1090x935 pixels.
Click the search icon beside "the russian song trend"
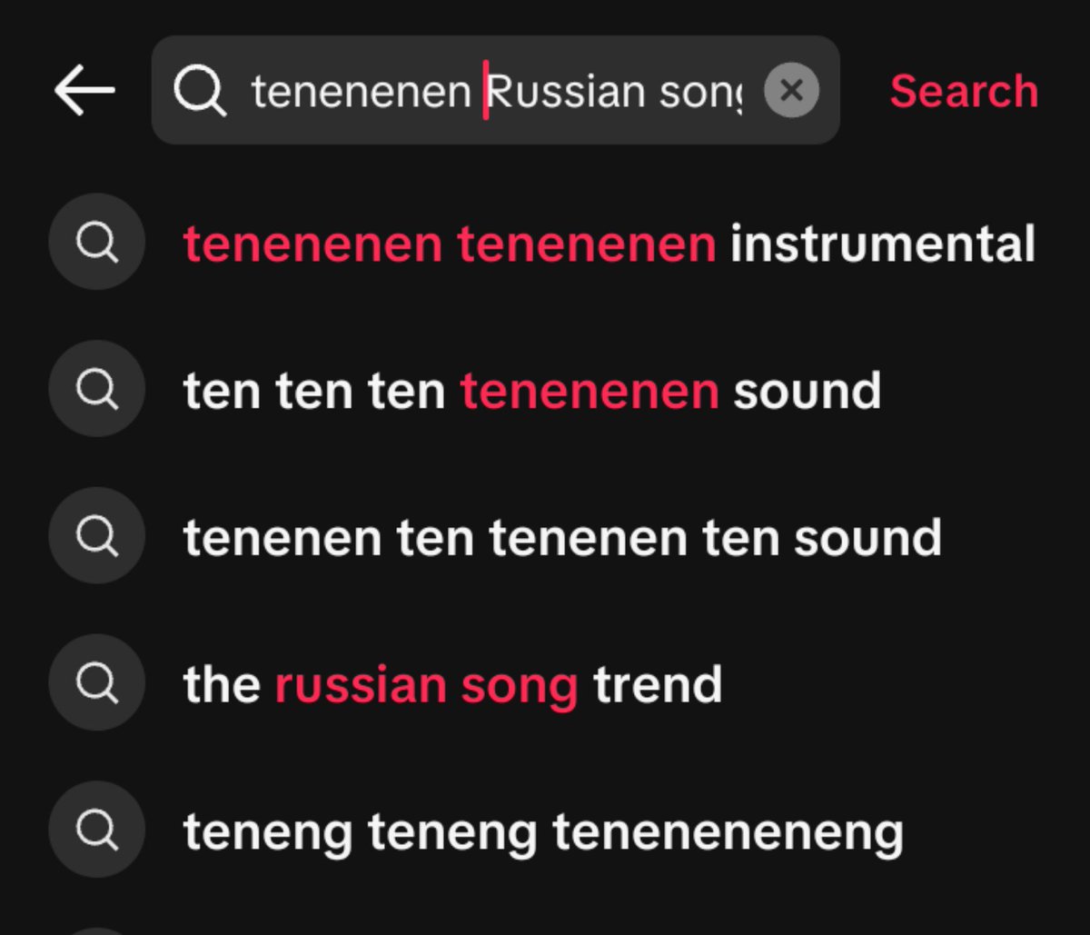click(x=96, y=683)
